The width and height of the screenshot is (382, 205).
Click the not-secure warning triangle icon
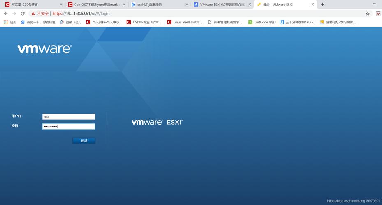tap(33, 14)
